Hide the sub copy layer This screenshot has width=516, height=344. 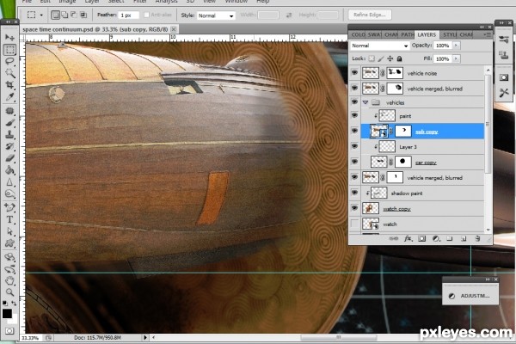[x=354, y=131]
